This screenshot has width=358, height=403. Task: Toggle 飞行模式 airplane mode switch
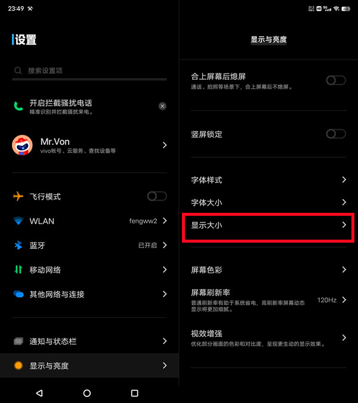point(157,196)
